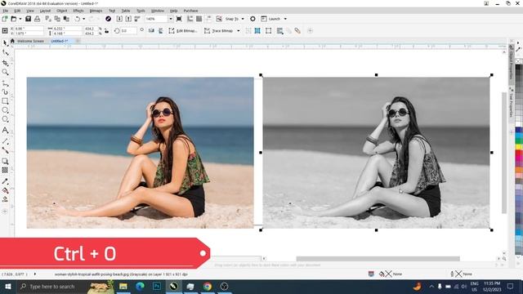Open the Window menu
This screenshot has height=294, width=523.
coord(158,11)
